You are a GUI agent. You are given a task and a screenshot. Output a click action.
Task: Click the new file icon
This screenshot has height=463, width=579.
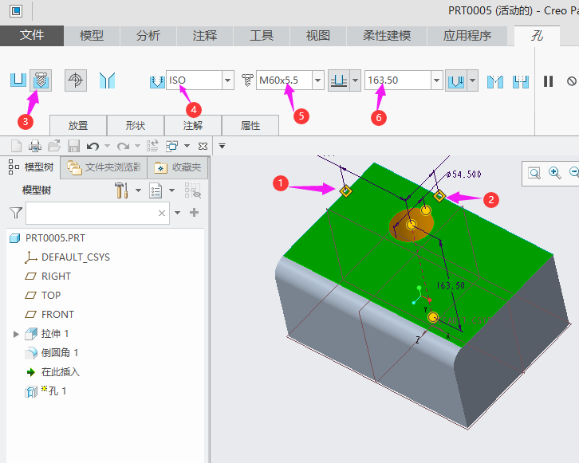point(16,146)
